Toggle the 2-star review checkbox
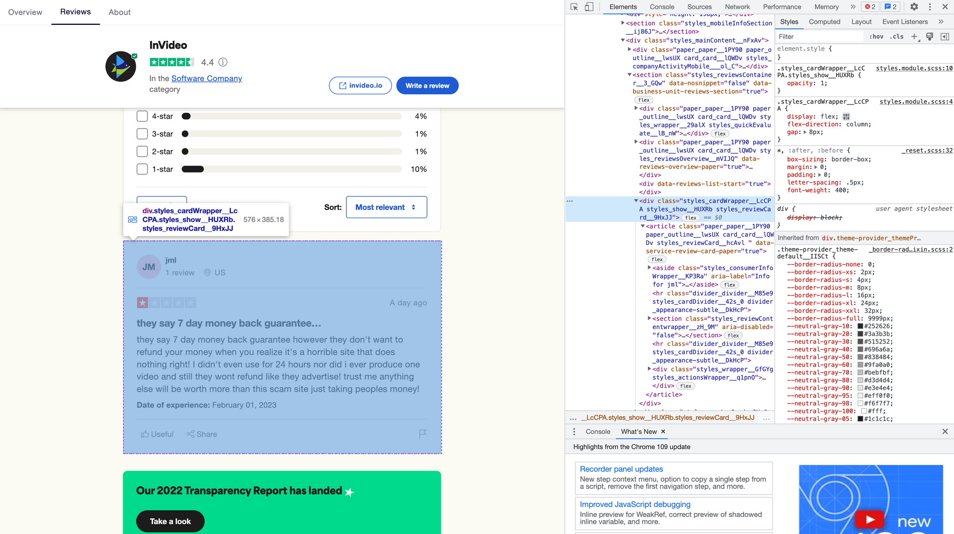Image resolution: width=954 pixels, height=534 pixels. [x=142, y=152]
